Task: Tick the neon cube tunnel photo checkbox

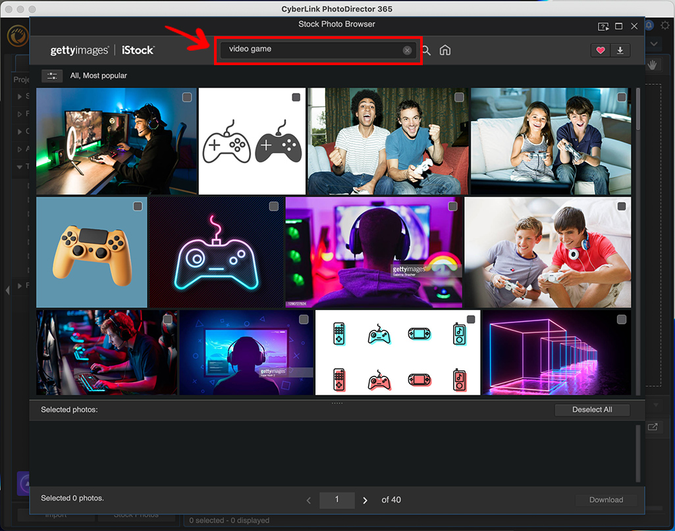Action: (621, 320)
